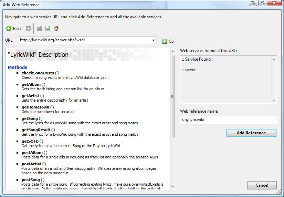This screenshot has height=197, width=284.
Task: Click "Gets the track listing" description text
Action: 63,89
